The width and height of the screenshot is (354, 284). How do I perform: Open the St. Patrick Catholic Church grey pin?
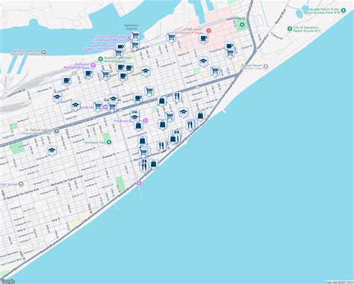57,131
